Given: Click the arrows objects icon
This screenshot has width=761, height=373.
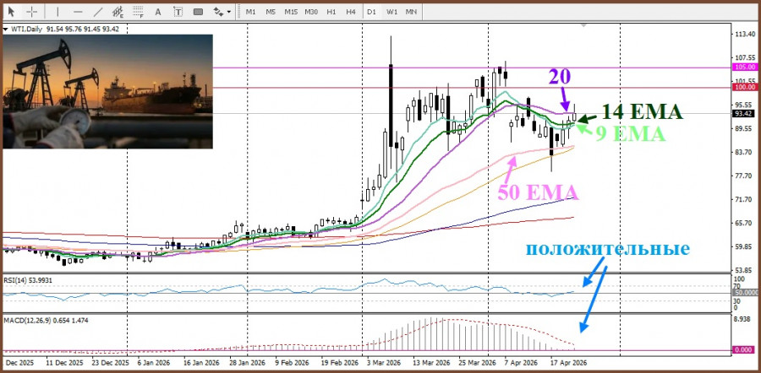Looking at the screenshot, I should [x=218, y=12].
